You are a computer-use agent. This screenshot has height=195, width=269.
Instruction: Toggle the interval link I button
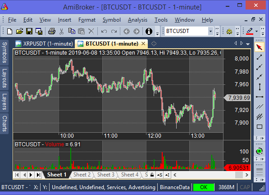(x=167, y=175)
